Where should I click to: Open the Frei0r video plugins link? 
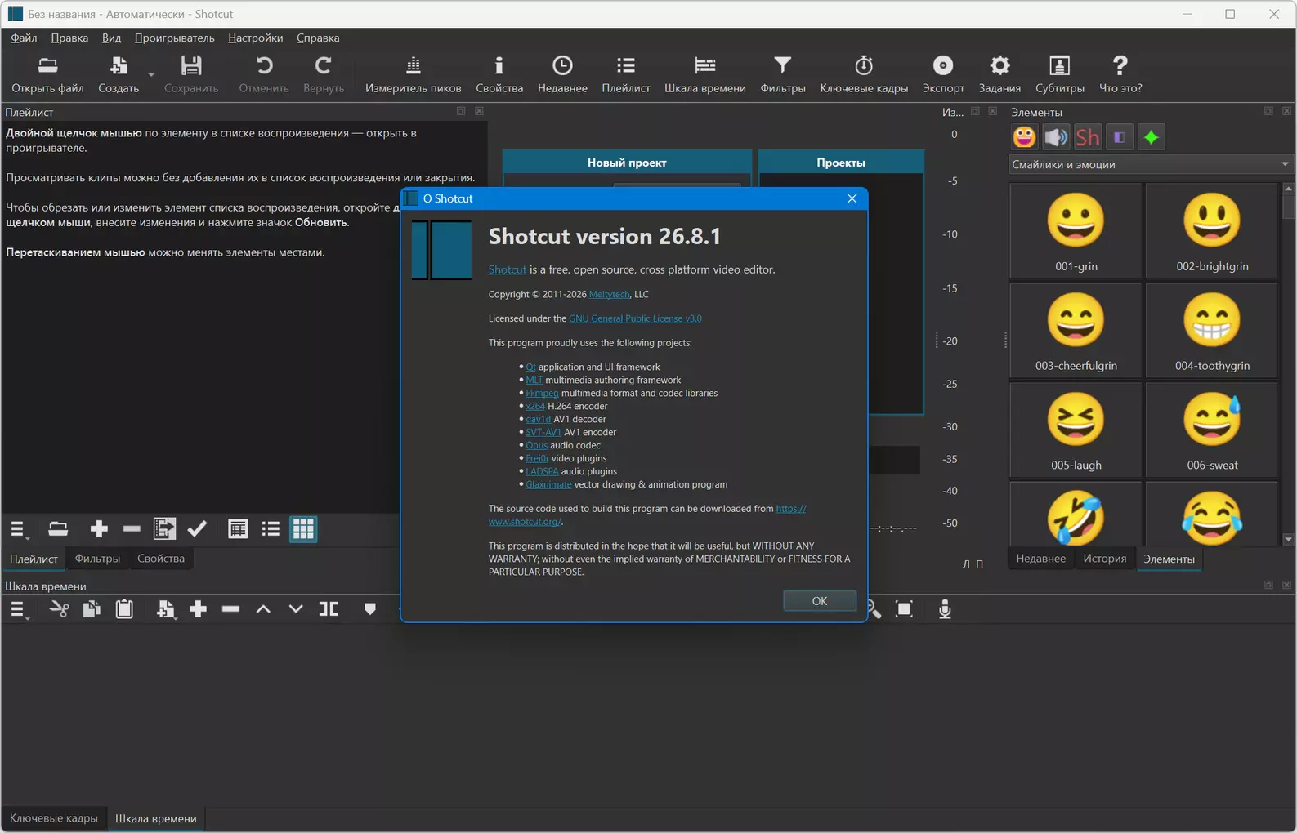click(x=537, y=458)
